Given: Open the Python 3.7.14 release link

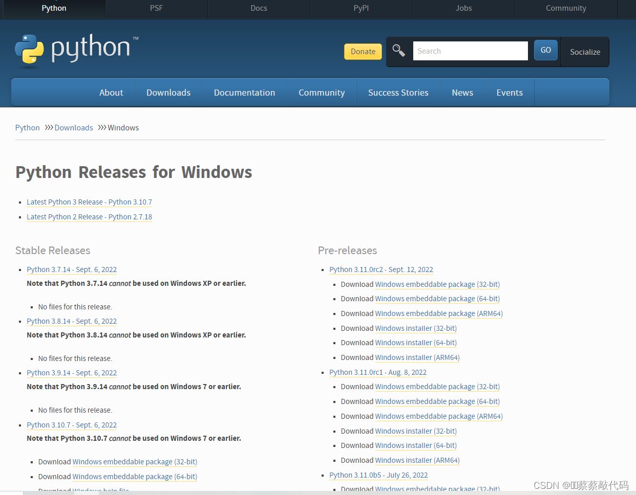Looking at the screenshot, I should click(72, 269).
